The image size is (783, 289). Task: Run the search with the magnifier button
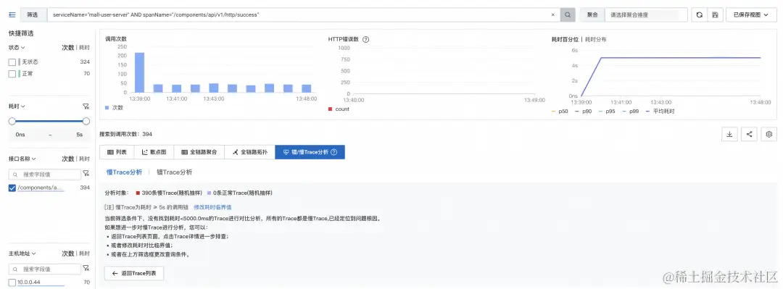pos(567,15)
